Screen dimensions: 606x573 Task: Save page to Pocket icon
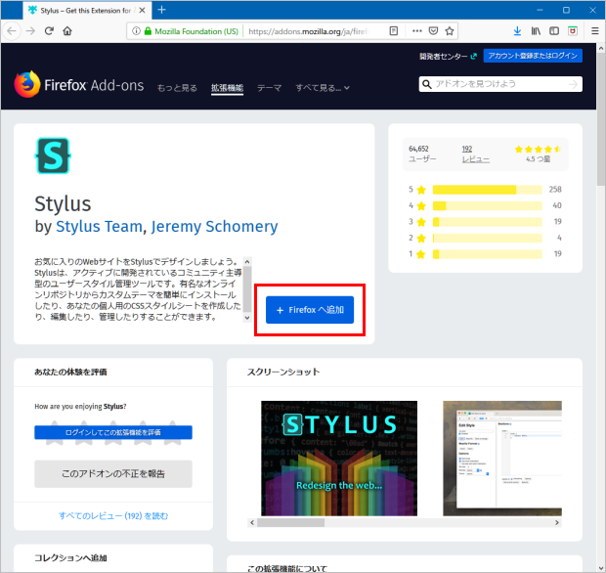point(433,31)
